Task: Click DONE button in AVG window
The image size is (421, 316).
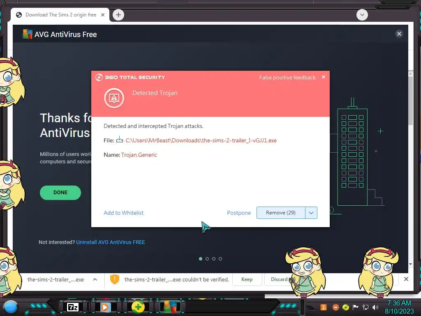Action: pyautogui.click(x=60, y=193)
